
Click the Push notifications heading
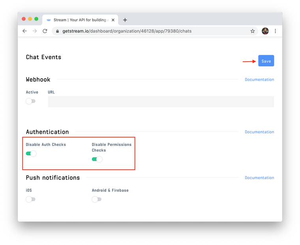[x=53, y=178]
